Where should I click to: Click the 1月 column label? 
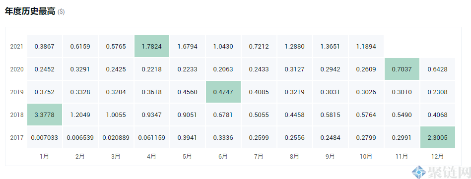45,157
